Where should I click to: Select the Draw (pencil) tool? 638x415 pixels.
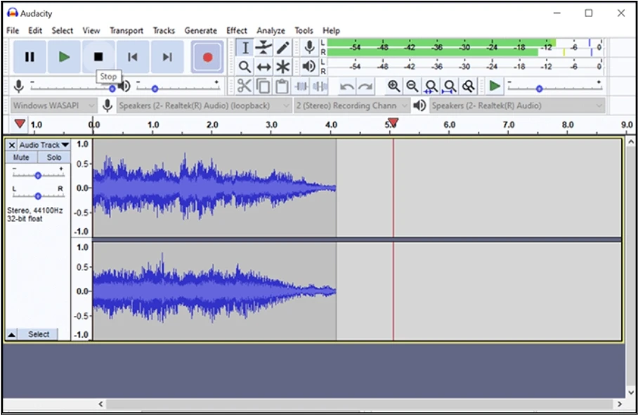pyautogui.click(x=282, y=48)
